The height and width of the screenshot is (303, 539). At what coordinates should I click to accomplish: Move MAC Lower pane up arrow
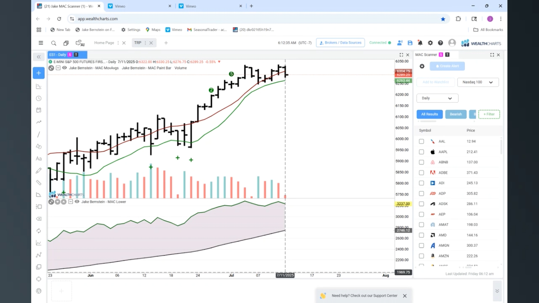tap(64, 202)
